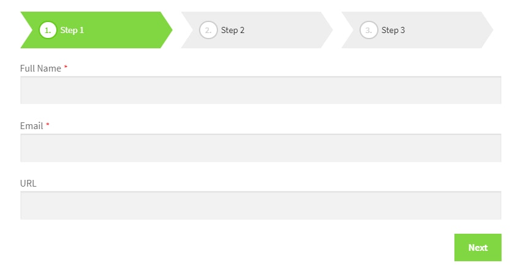The image size is (523, 279).
Task: Click the notched left edge of Step 2 banner
Action: (x=187, y=30)
